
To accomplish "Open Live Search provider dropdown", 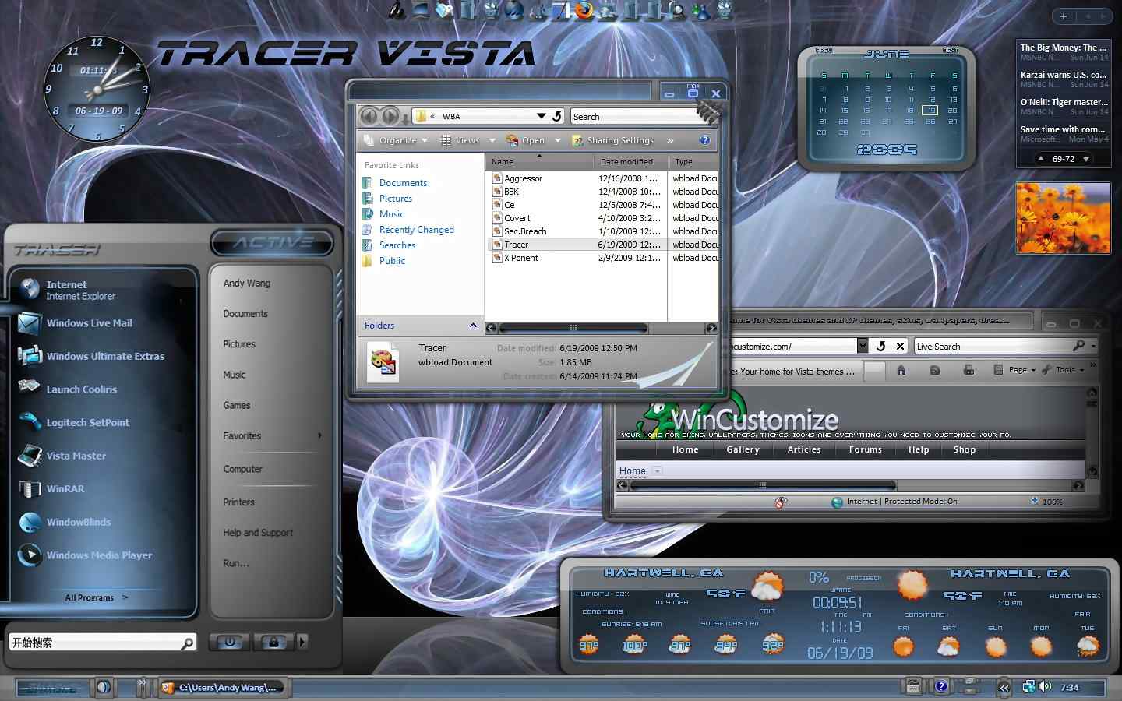I will (1093, 345).
